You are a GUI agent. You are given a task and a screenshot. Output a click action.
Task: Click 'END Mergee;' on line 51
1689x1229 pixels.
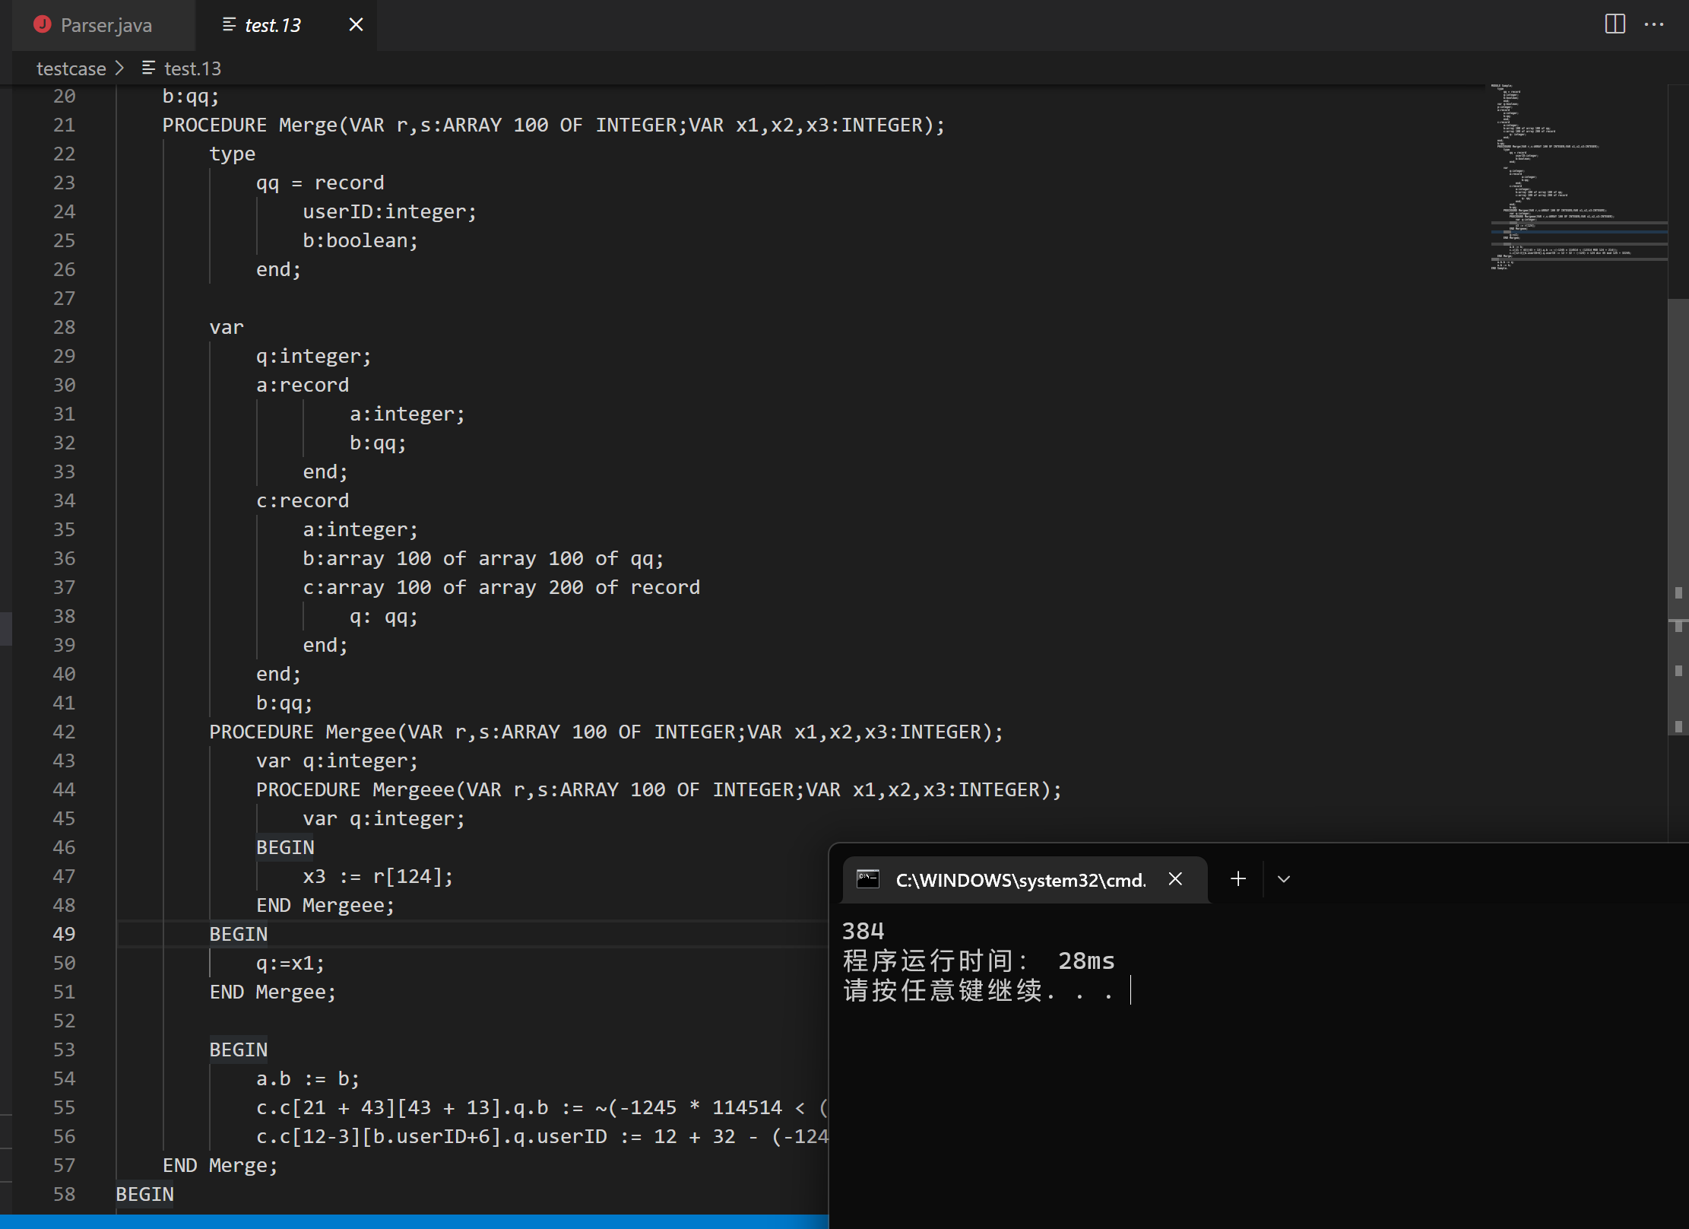(273, 992)
